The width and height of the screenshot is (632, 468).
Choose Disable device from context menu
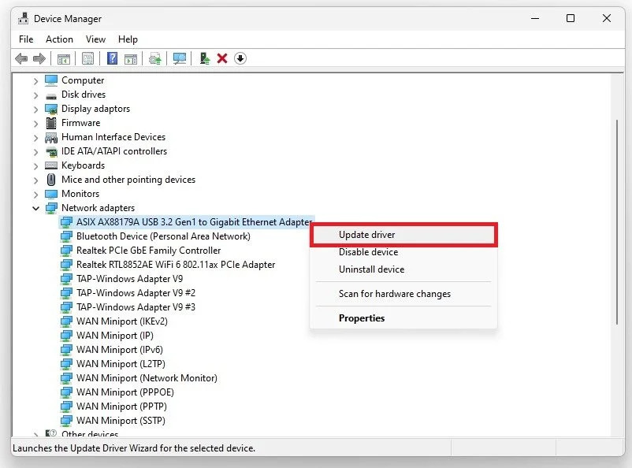click(x=403, y=252)
